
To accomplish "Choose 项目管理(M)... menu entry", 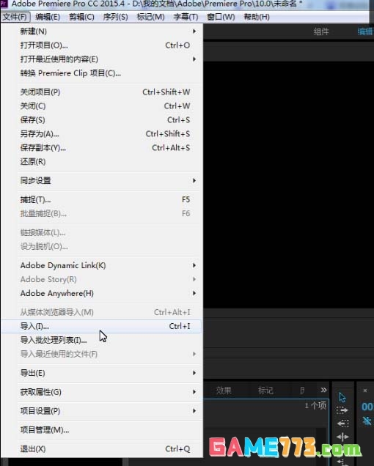I will [101, 430].
